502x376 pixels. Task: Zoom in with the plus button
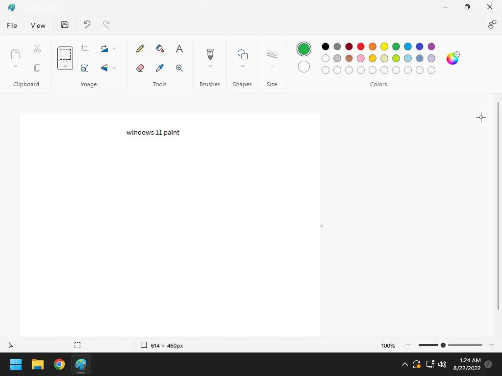point(492,345)
